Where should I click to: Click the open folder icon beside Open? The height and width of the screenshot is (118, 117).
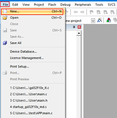5,18
